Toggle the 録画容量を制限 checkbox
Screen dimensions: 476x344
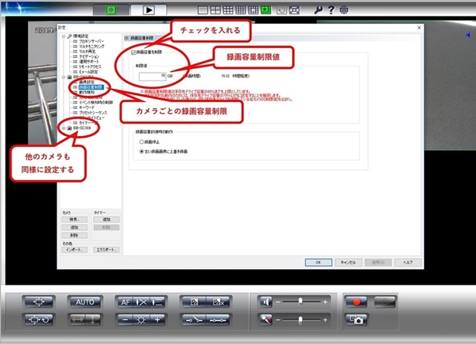(133, 53)
